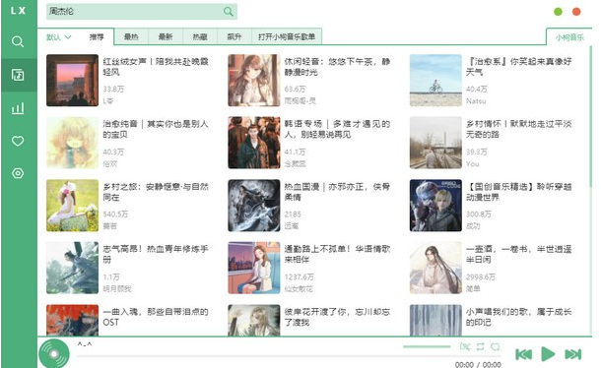Click the title 红丝绒女声｜陪我共赴晚霞轻风

[x=156, y=67]
